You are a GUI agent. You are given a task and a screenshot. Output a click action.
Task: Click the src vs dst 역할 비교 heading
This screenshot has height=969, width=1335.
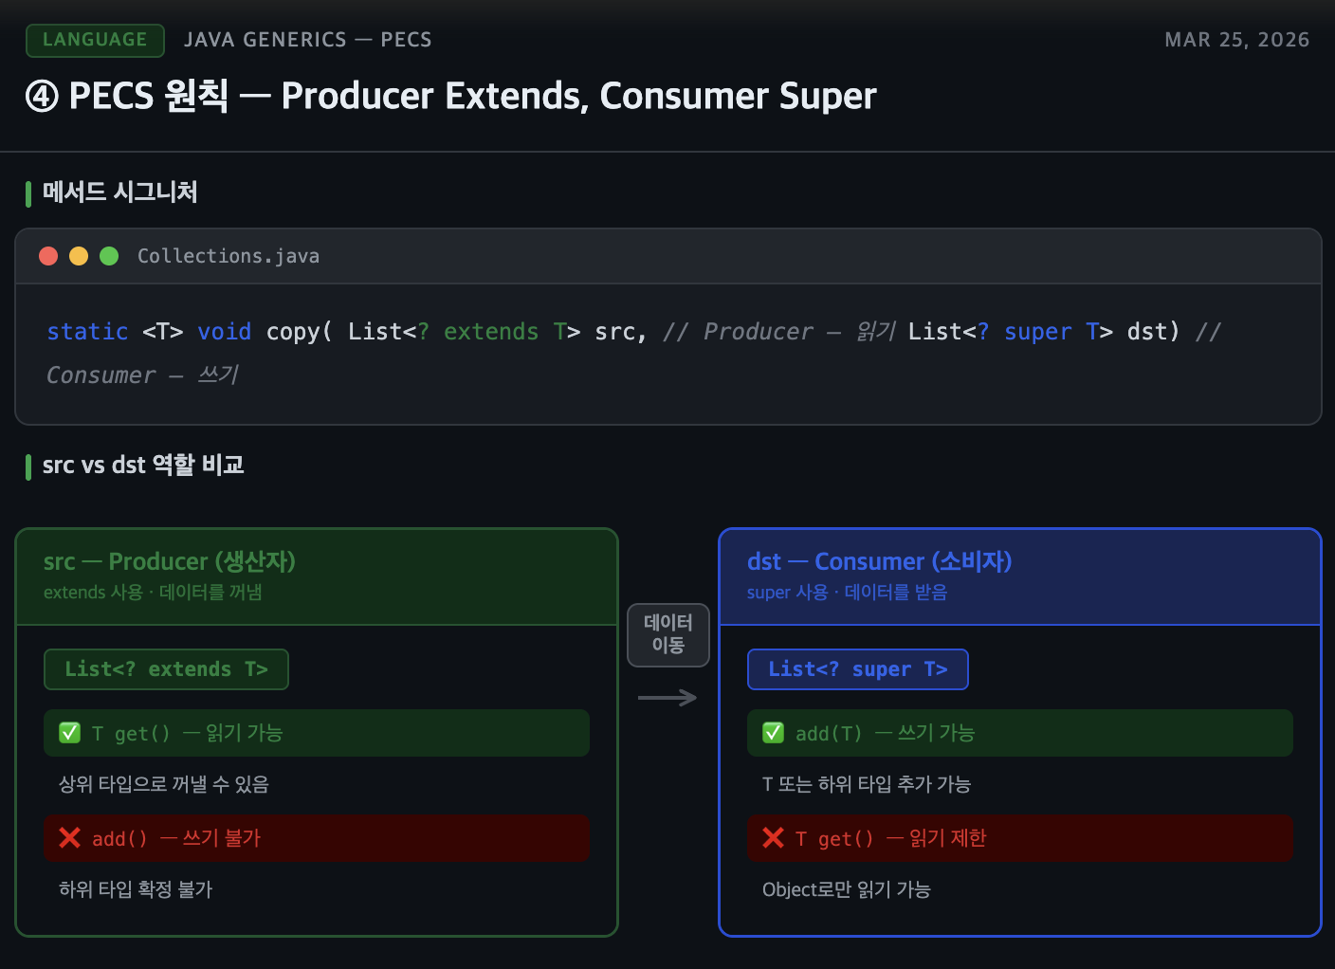[143, 466]
